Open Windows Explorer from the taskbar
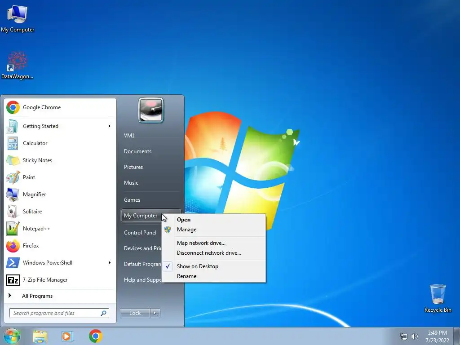460x345 pixels. click(x=40, y=336)
